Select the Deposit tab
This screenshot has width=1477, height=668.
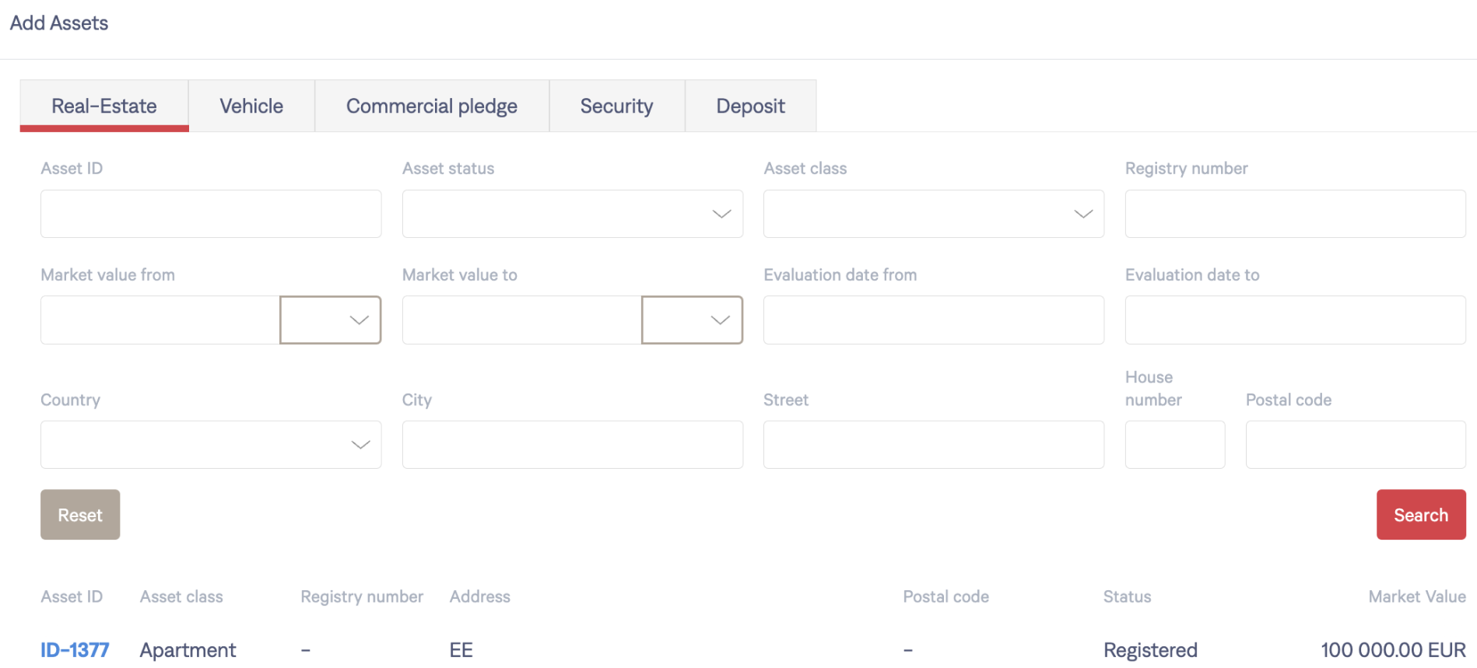750,106
